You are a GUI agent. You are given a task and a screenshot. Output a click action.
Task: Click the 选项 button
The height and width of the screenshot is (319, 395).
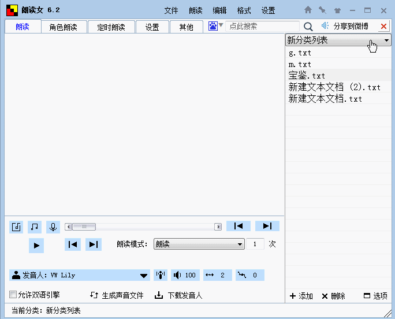click(375, 296)
